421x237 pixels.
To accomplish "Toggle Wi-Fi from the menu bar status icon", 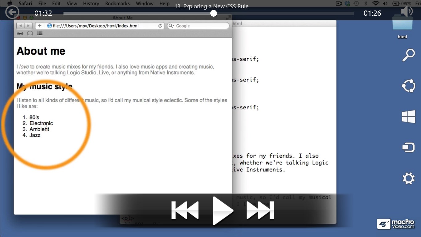I will [x=375, y=3].
